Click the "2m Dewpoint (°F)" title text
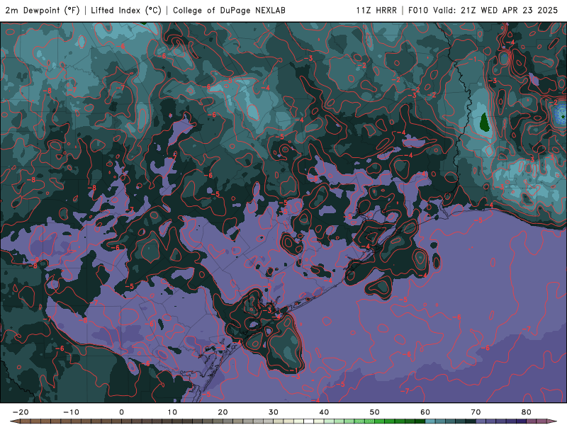The width and height of the screenshot is (567, 425). click(x=43, y=10)
